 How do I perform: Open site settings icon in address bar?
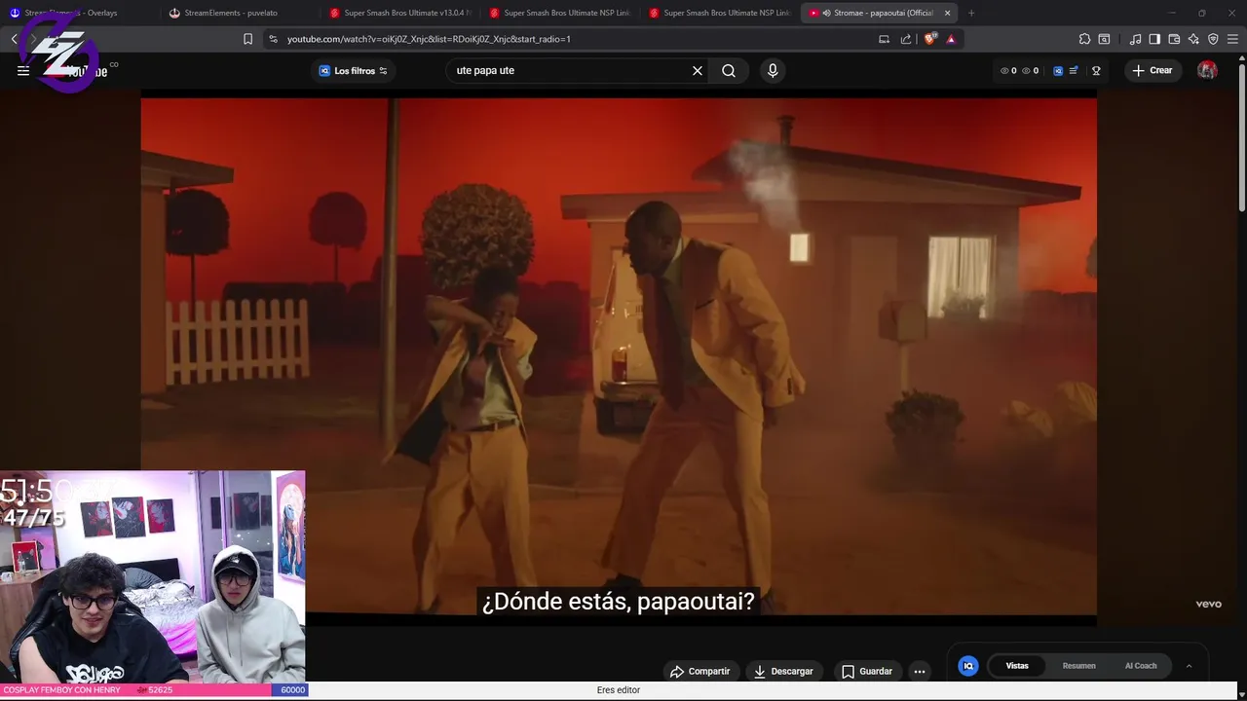pos(273,39)
